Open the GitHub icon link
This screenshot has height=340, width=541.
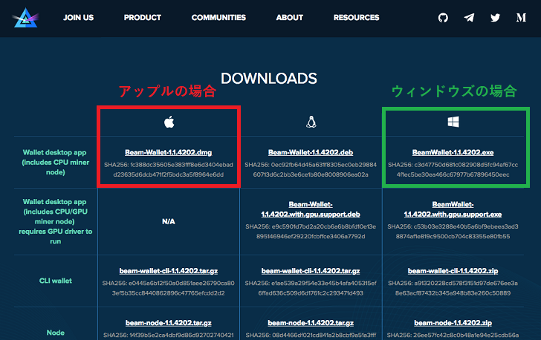pyautogui.click(x=443, y=18)
